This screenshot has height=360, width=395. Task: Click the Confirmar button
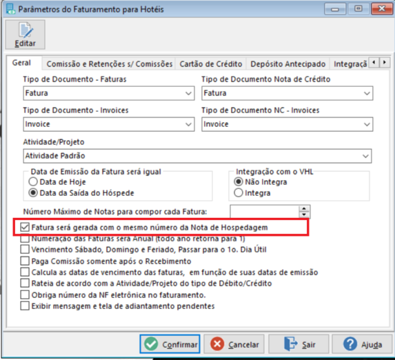coord(170,344)
